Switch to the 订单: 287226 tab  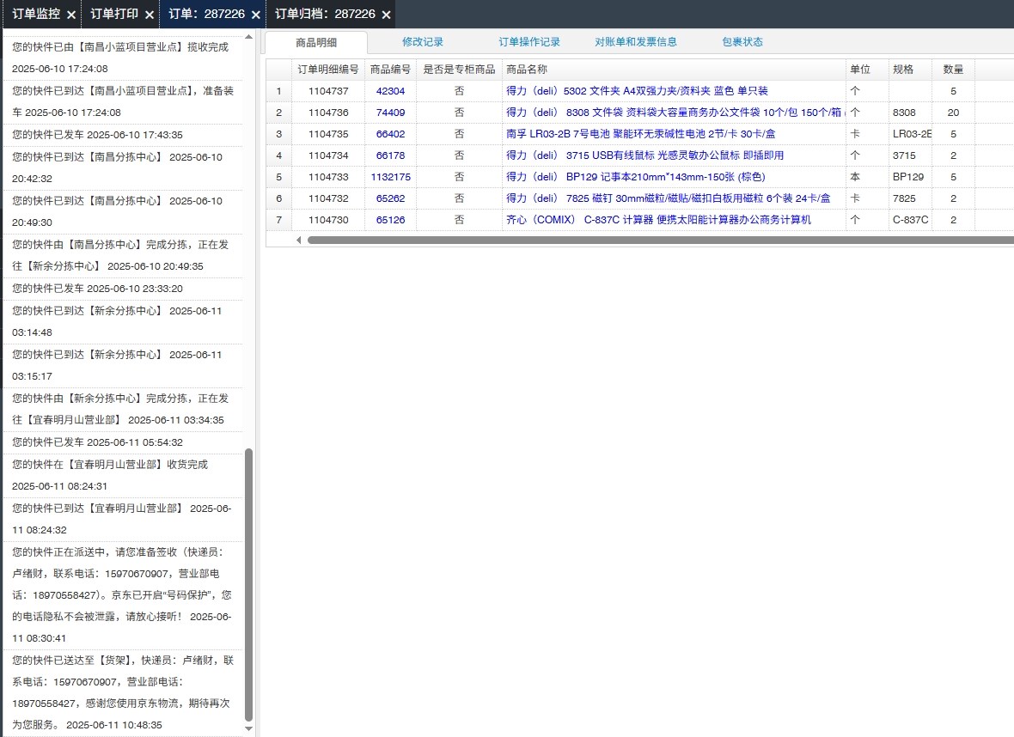207,14
